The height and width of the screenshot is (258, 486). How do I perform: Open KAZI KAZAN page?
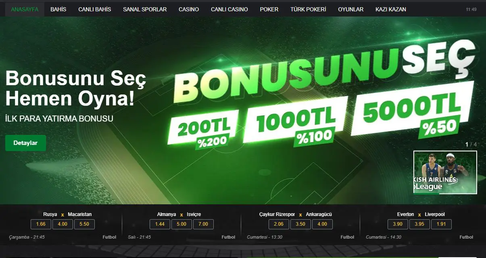coord(391,9)
